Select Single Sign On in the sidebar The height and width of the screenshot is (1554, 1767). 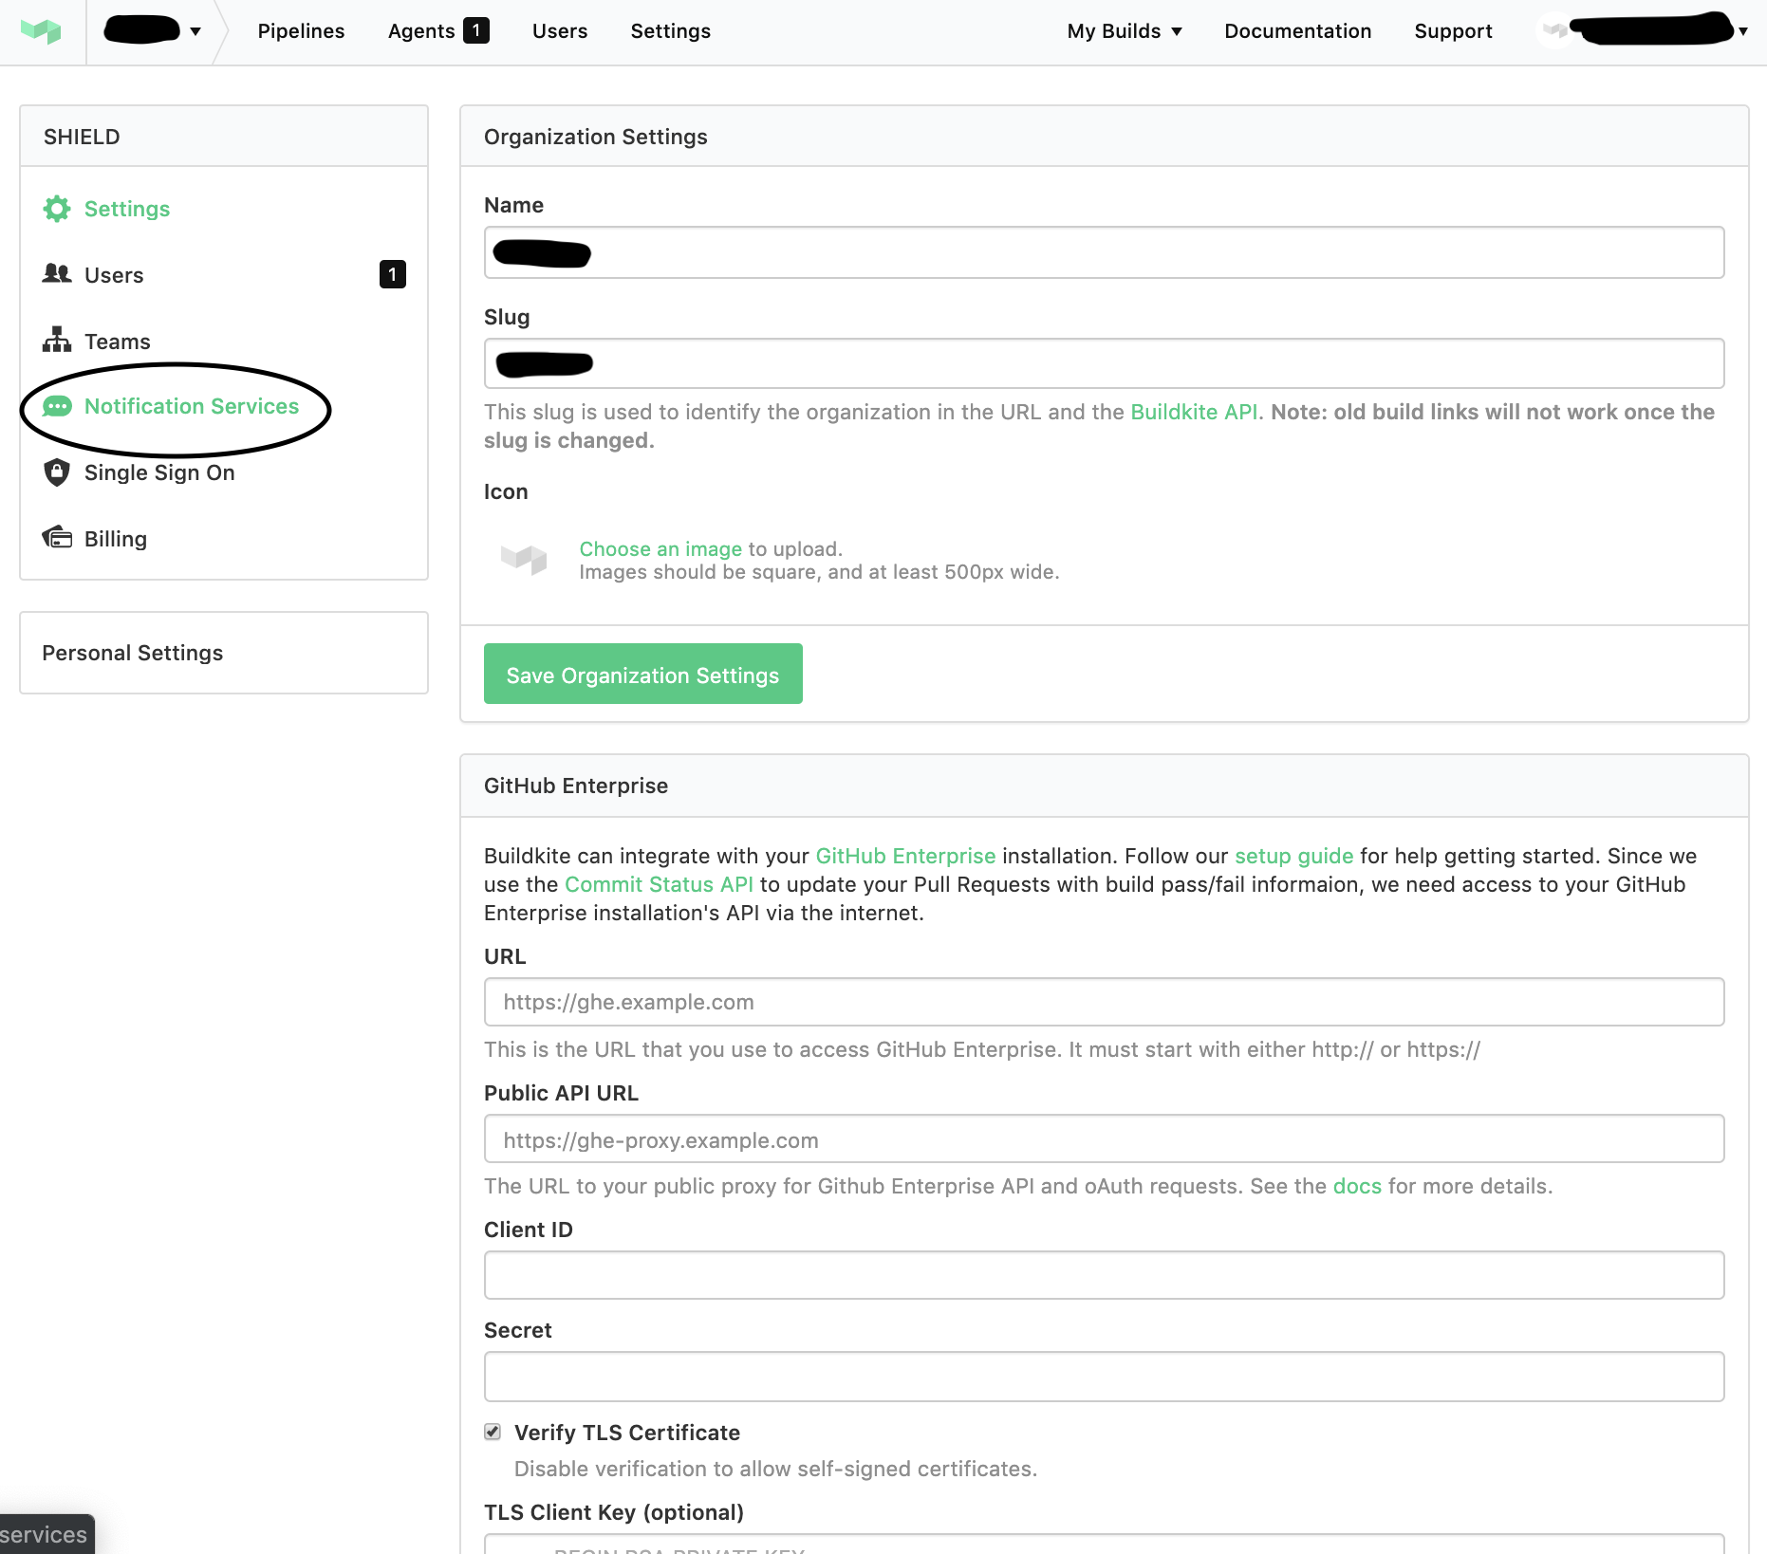[159, 472]
